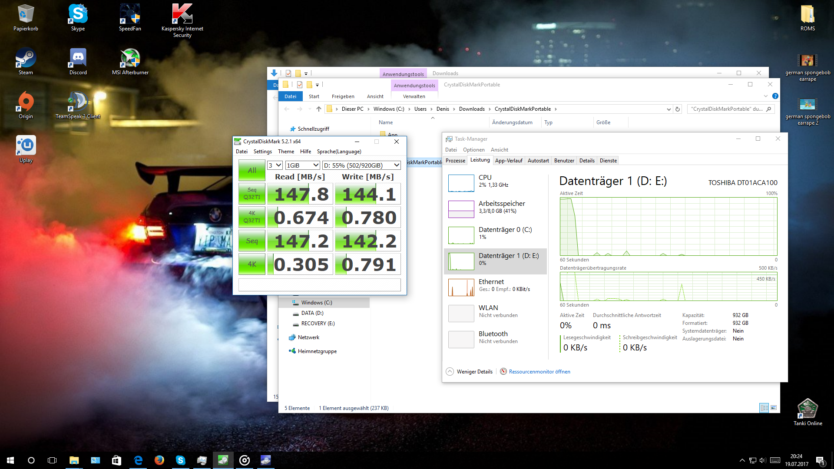Image resolution: width=834 pixels, height=469 pixels.
Task: Click the Explorer refresh icon
Action: (x=678, y=109)
